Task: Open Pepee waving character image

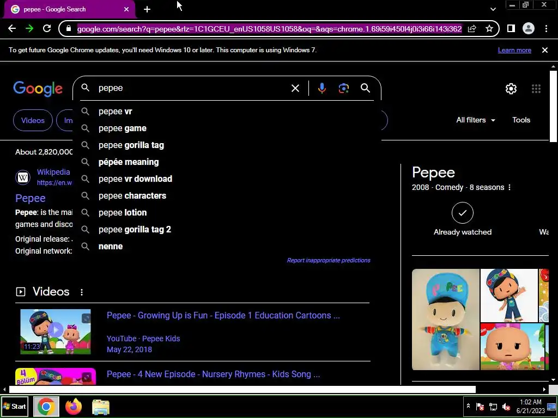Action: click(x=509, y=296)
